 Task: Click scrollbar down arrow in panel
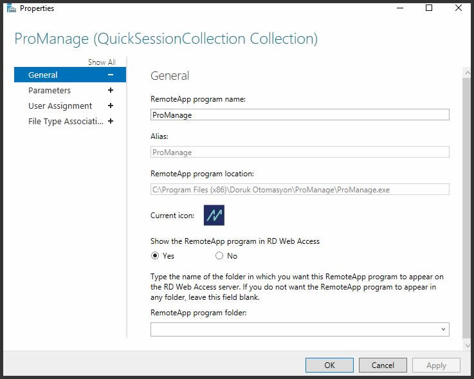[468, 345]
